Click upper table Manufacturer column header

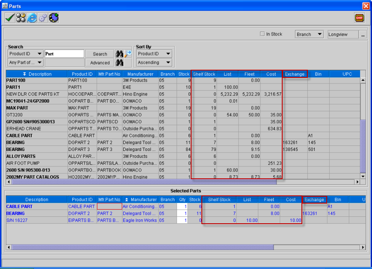pyautogui.click(x=140, y=74)
